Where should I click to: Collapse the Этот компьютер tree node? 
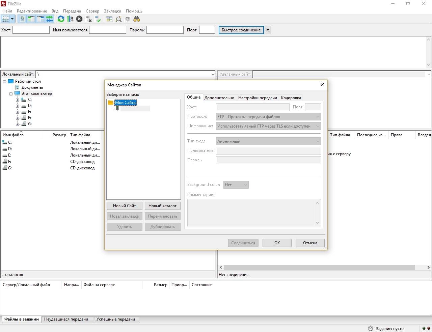point(11,94)
